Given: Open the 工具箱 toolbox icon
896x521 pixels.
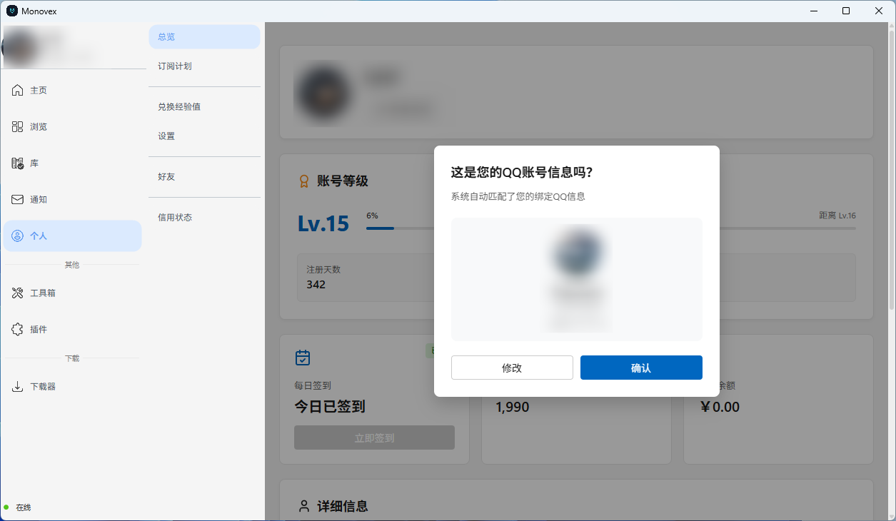Looking at the screenshot, I should 18,293.
